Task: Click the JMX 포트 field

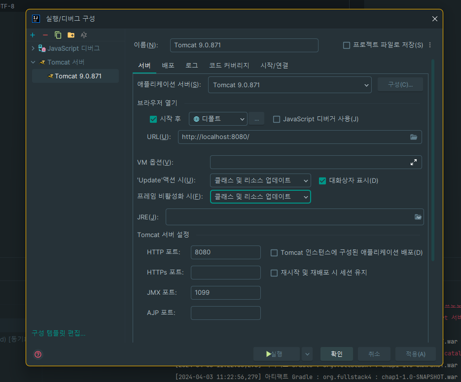Action: (x=225, y=293)
